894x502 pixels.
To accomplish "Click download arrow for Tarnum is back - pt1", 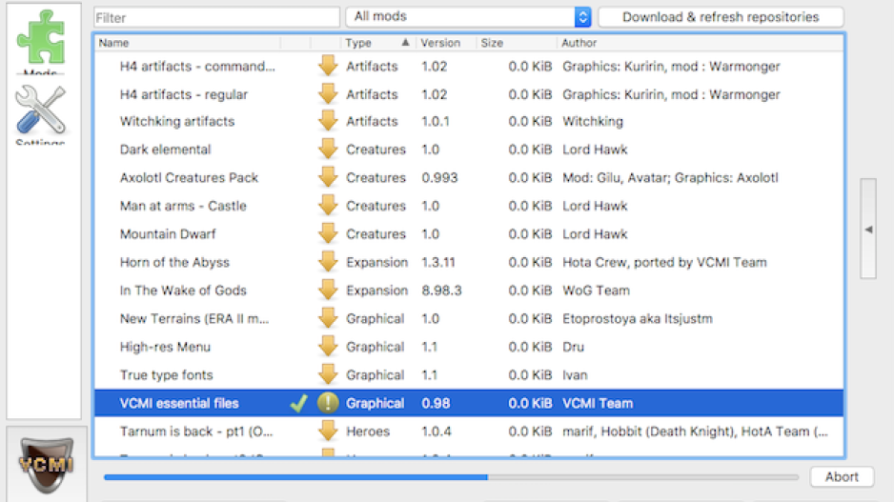I will pos(328,432).
